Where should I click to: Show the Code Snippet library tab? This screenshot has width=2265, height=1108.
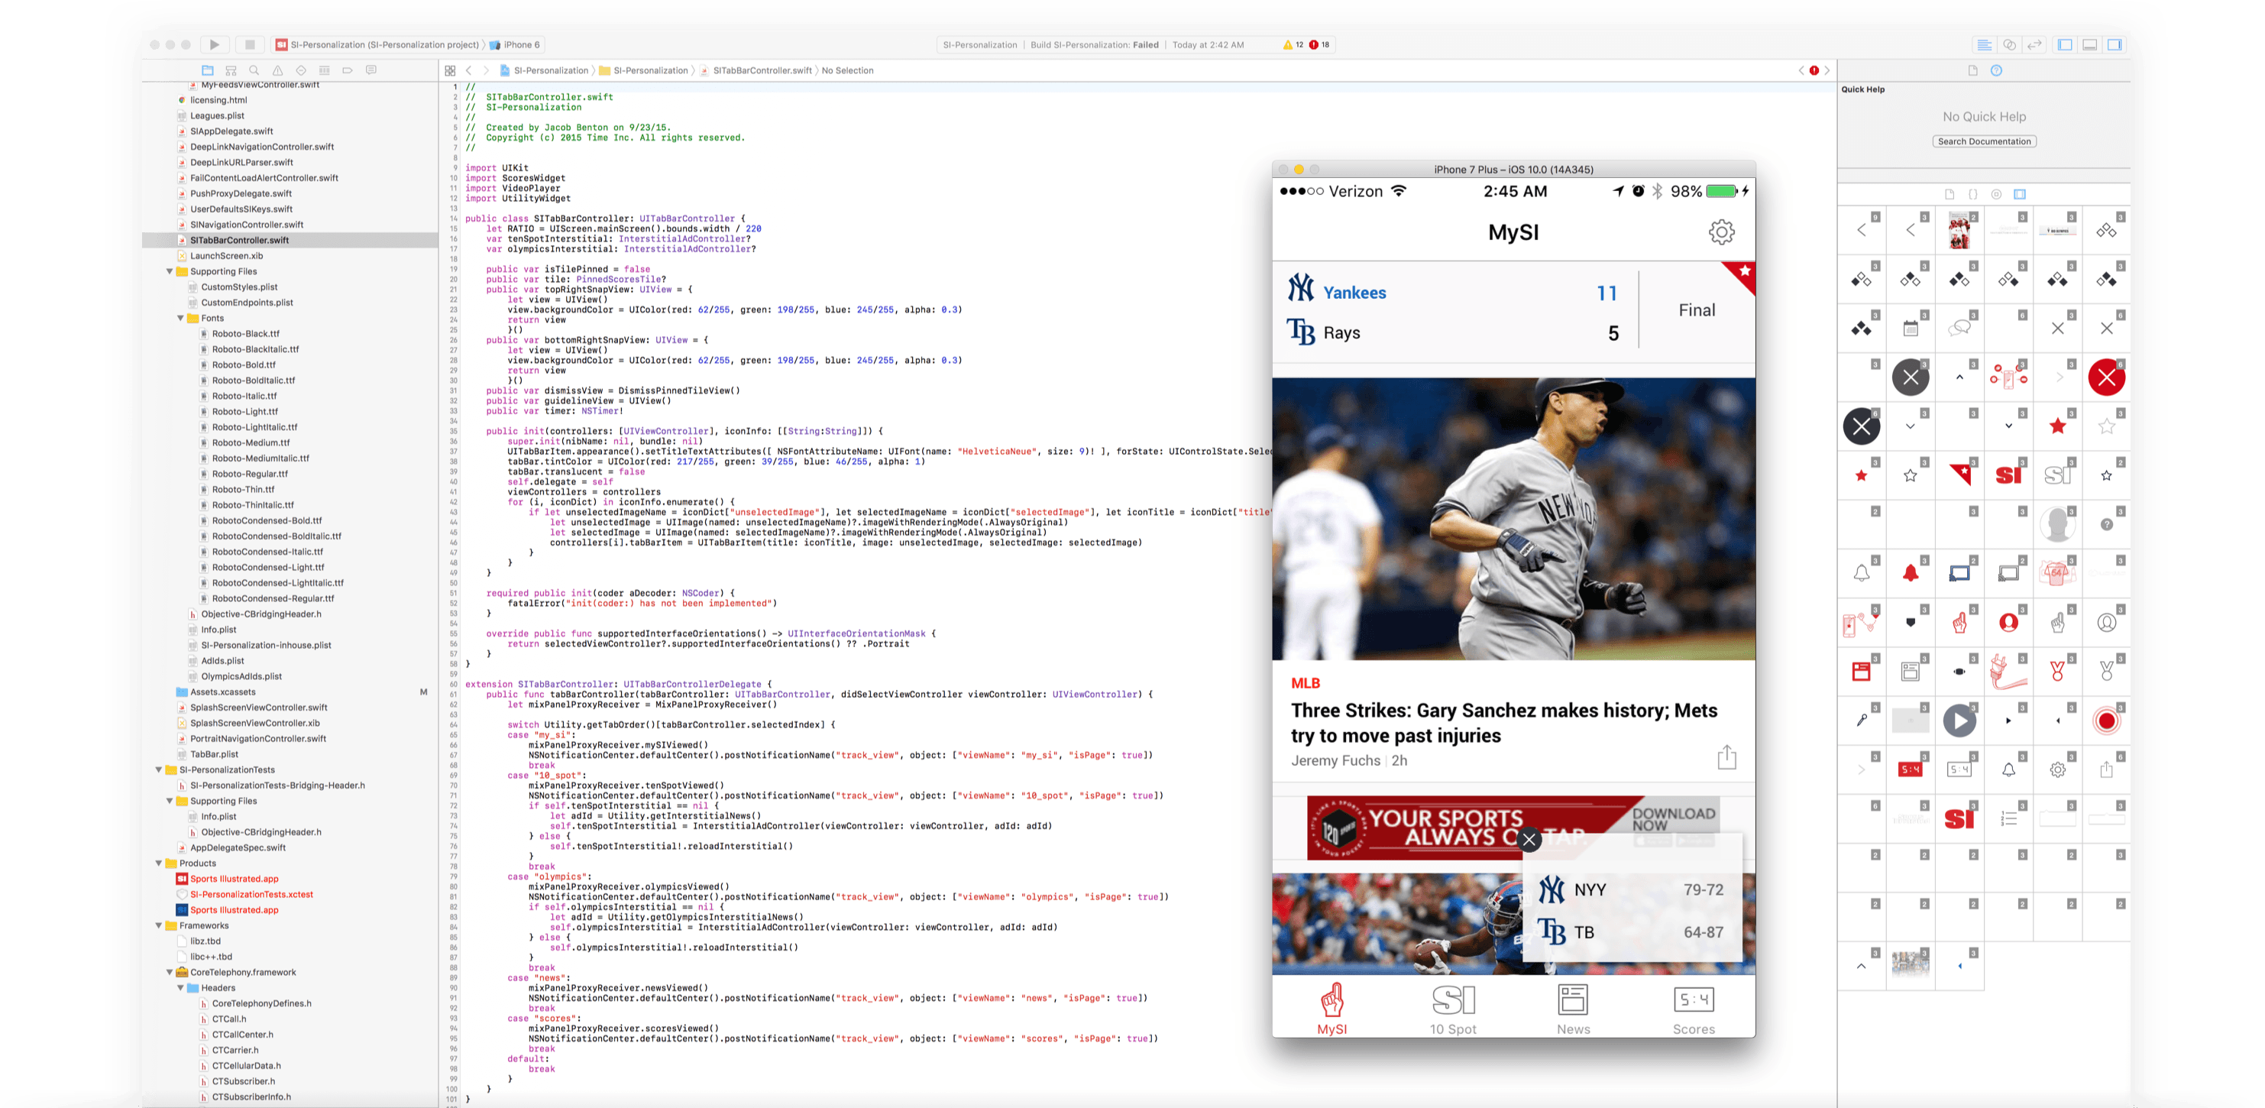coord(1973,194)
